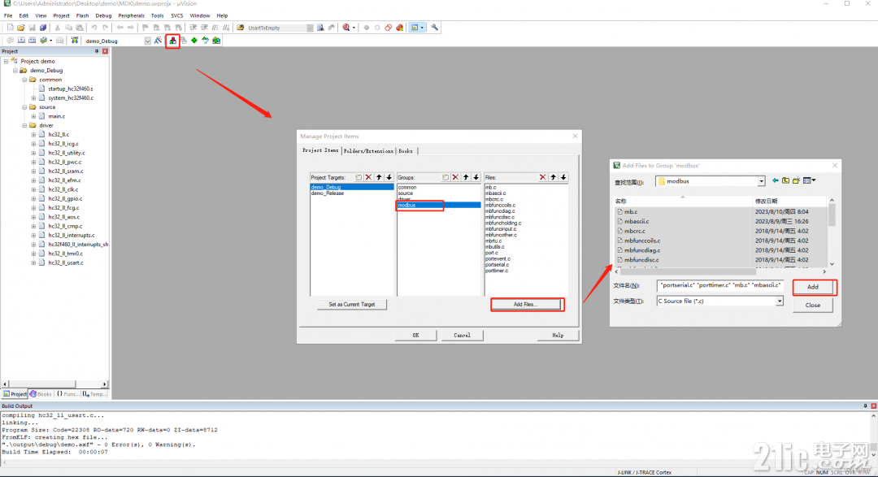Click the Navigate Forward arrow icon

pos(130,28)
